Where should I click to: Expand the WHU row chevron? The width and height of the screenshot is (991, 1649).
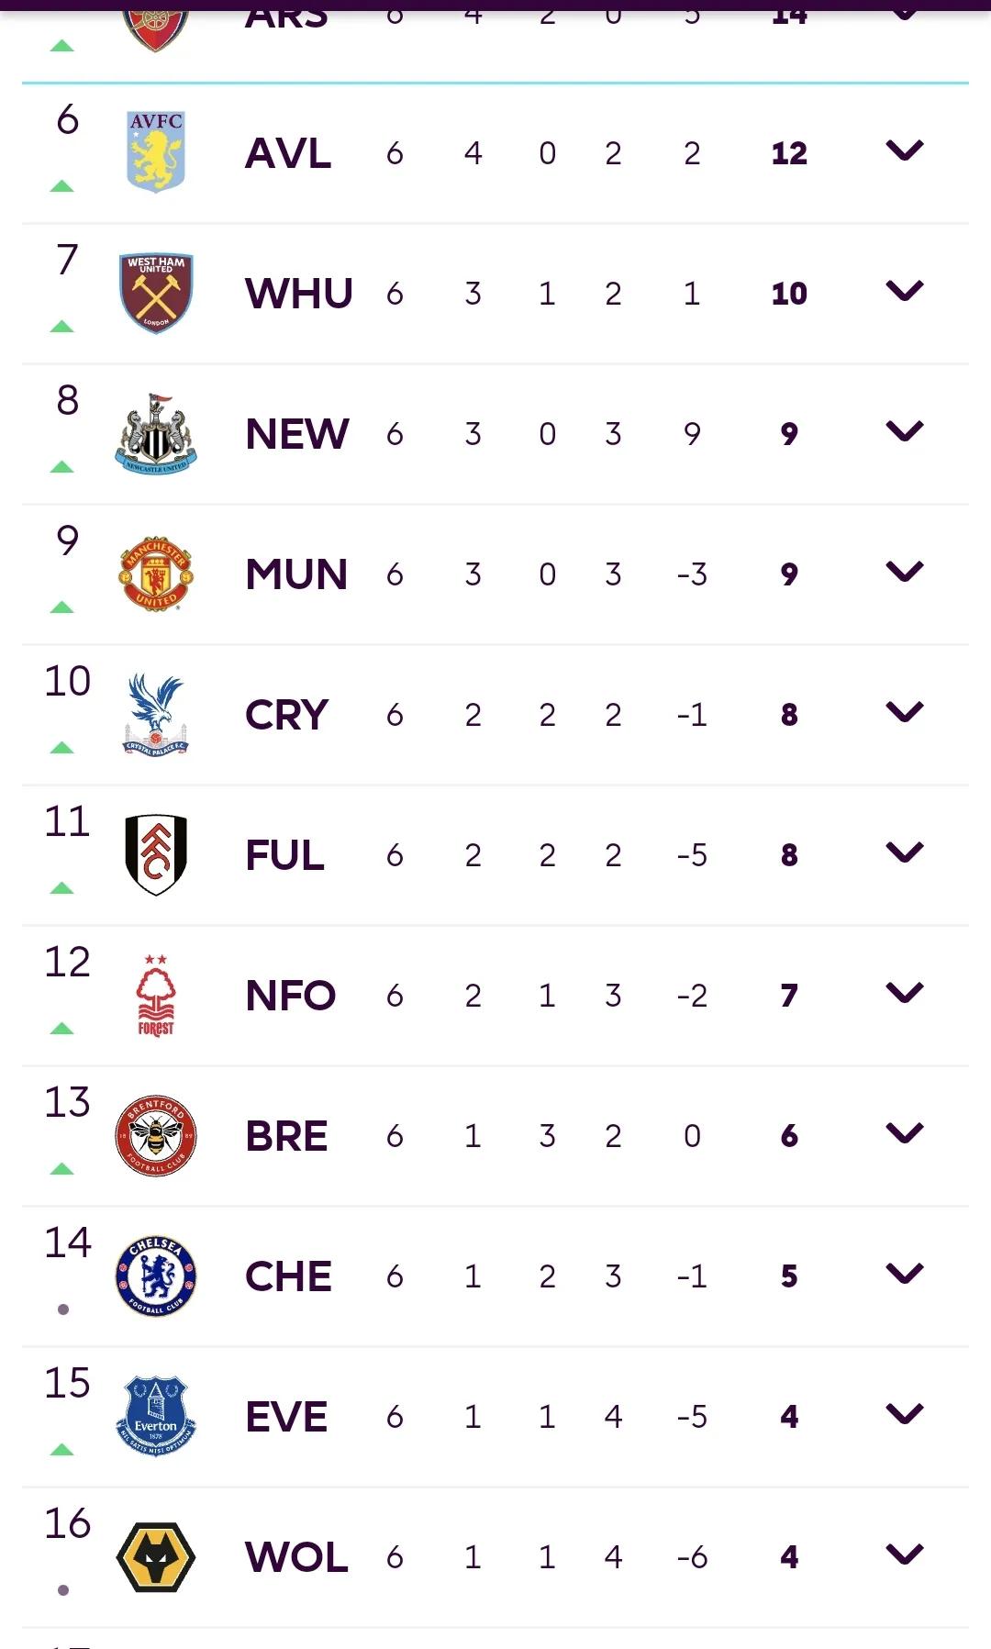pyautogui.click(x=905, y=291)
